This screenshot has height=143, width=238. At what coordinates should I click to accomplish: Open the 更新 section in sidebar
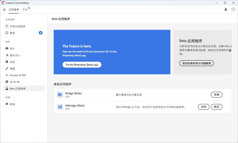(12, 33)
